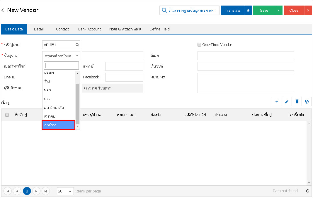Open the Note & Attachment tab
The height and width of the screenshot is (198, 313).
point(125,29)
